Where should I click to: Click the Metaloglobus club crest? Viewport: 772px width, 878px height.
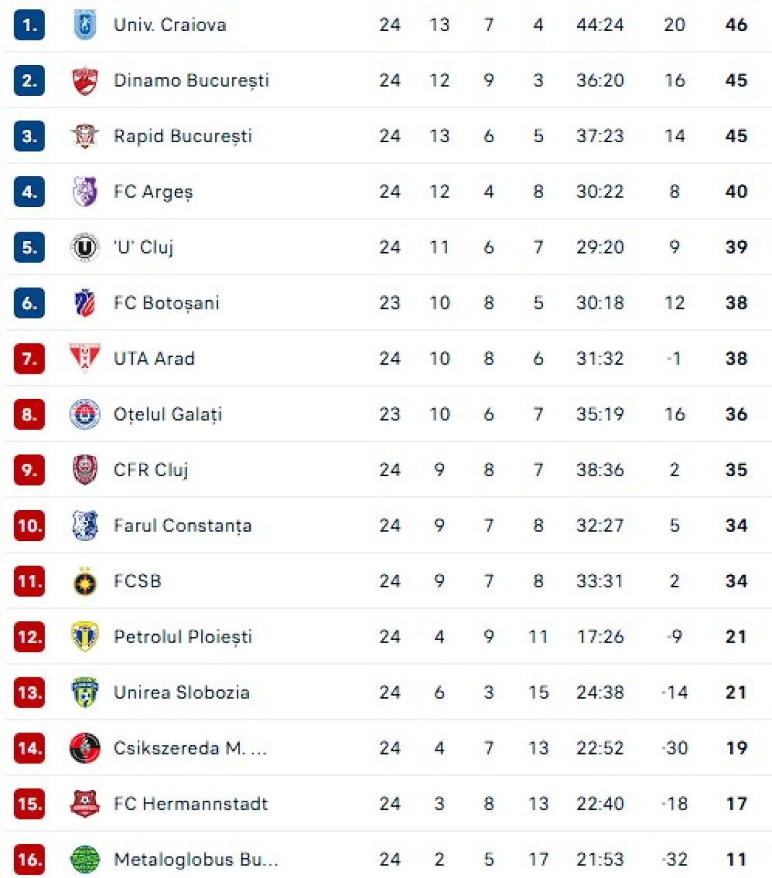(84, 859)
